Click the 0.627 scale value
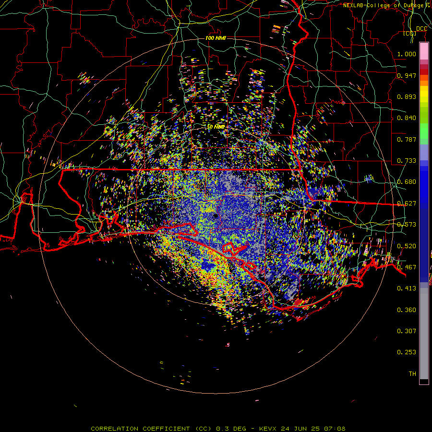The image size is (432, 432). pos(407,204)
